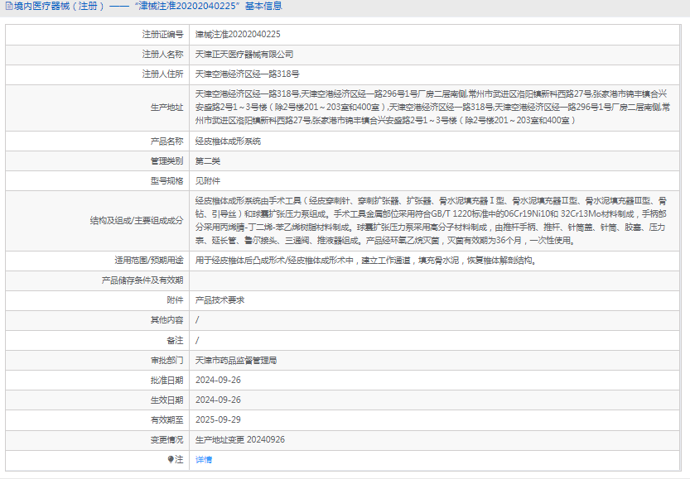Select effective date 2024-09-26 in 生效日期 row
This screenshot has height=479, width=690.
tap(218, 400)
